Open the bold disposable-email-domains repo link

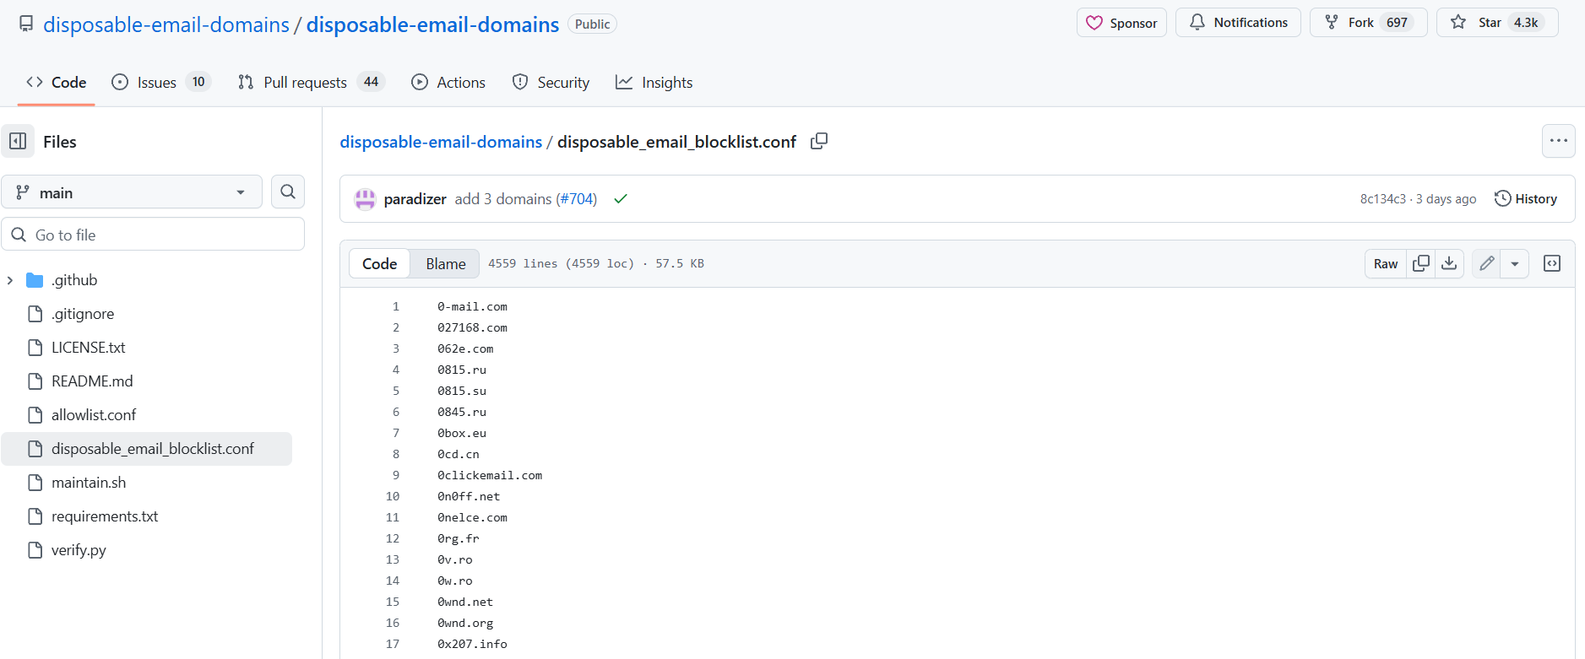pos(432,24)
